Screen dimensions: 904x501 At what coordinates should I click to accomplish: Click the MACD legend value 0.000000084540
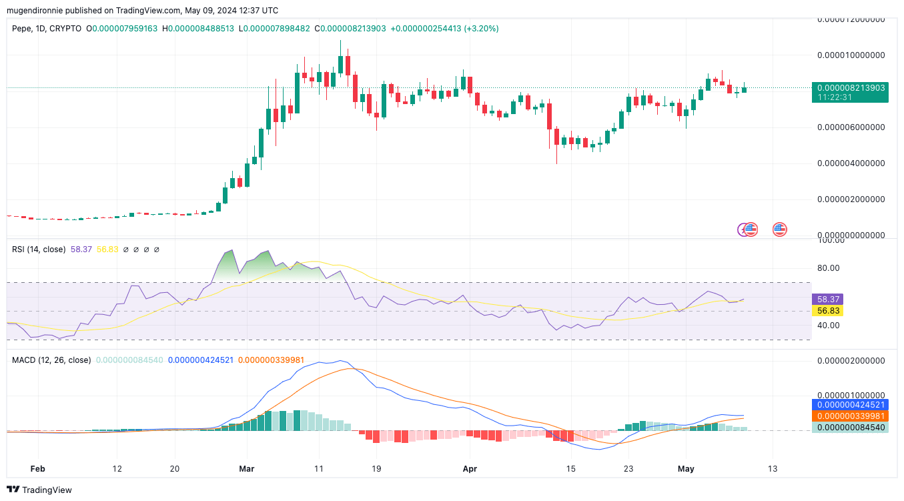130,360
